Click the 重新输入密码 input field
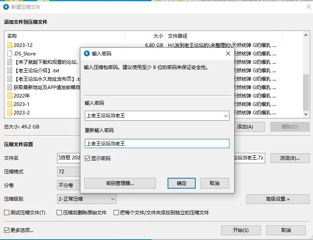Screen dimensions: 313x240 [157, 144]
